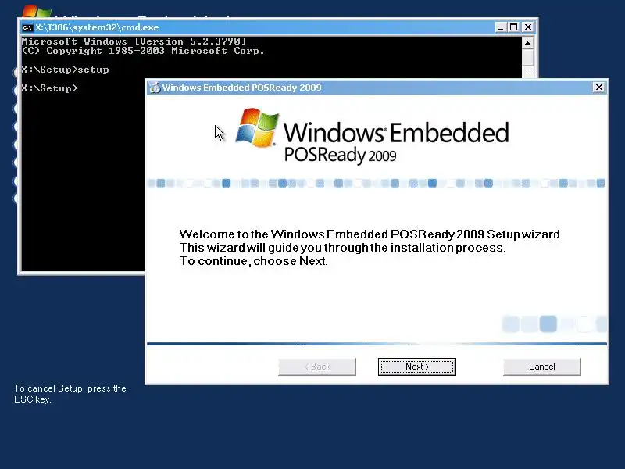Click the Copyright 1985-2003 Microsoft Corp. line
Image resolution: width=625 pixels, height=469 pixels.
click(143, 51)
